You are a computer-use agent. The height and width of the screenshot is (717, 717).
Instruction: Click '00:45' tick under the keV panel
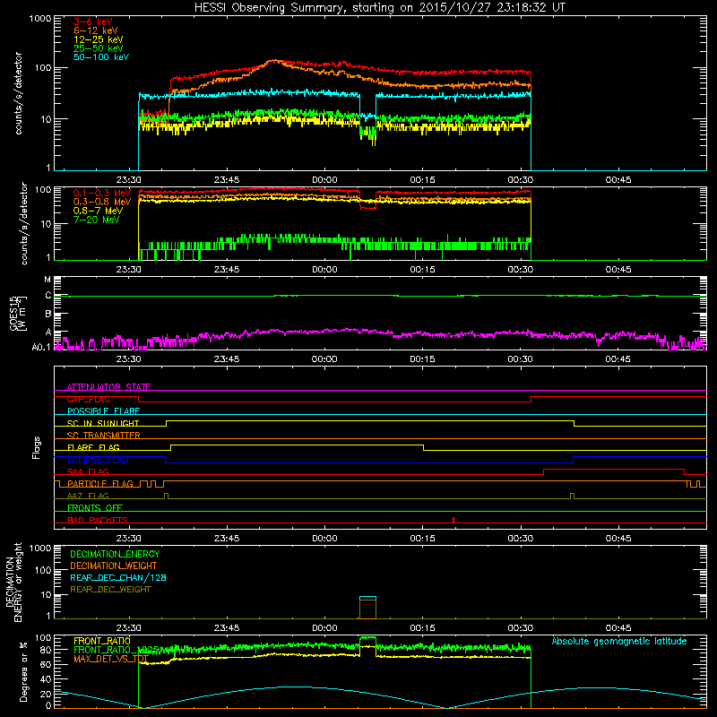tap(618, 180)
